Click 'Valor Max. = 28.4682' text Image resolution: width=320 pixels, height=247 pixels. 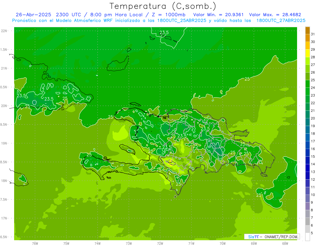coord(275,15)
